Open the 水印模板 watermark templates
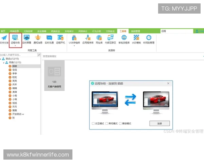 136,39
